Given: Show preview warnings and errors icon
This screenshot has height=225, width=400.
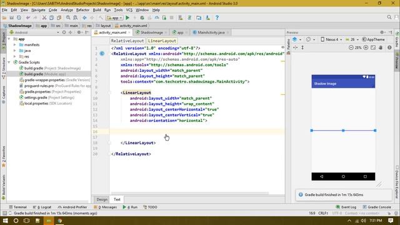Looking at the screenshot, I should pyautogui.click(x=389, y=47).
